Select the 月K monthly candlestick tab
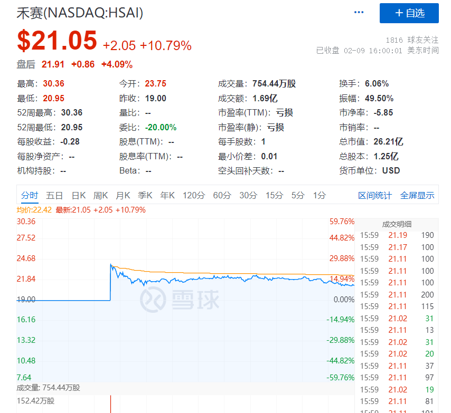Screen dimensions: 451x413 pyautogui.click(x=123, y=195)
